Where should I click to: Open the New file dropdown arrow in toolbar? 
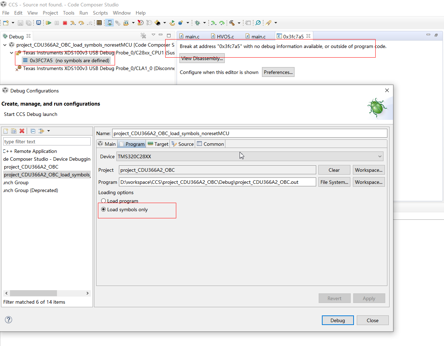pyautogui.click(x=13, y=23)
